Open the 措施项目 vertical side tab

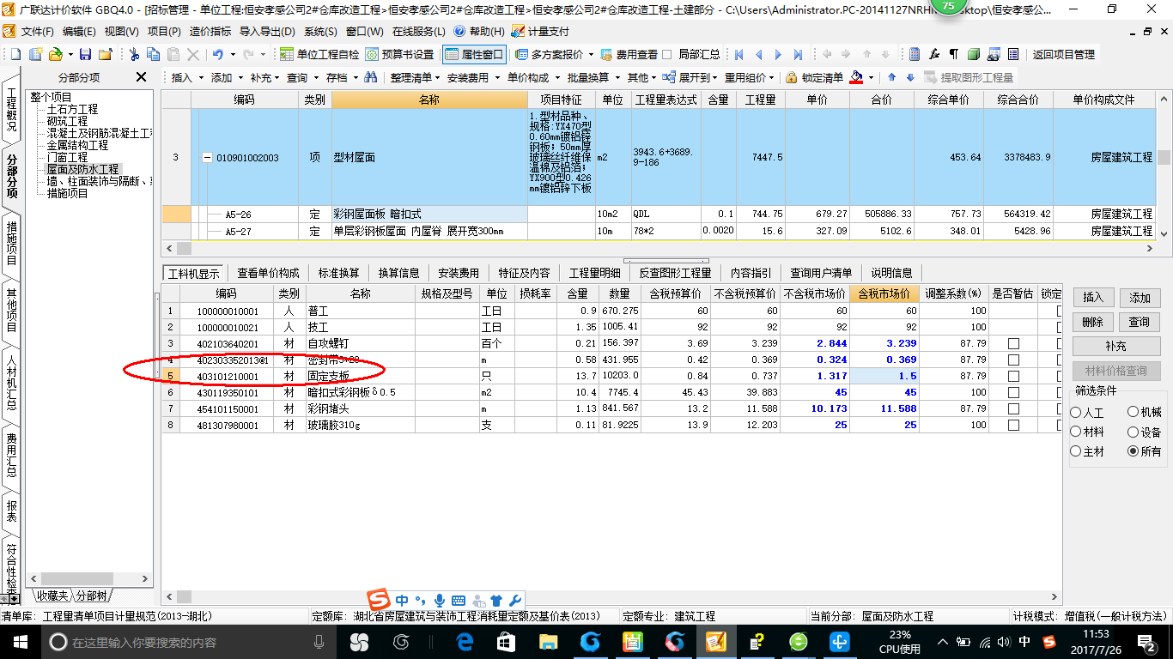pos(12,243)
